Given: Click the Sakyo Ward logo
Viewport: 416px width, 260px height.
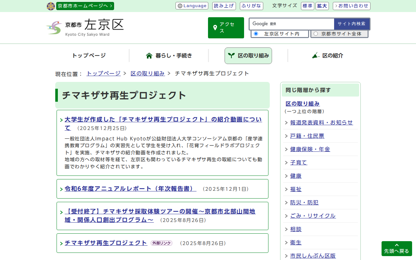Looking at the screenshot, I should (x=85, y=28).
